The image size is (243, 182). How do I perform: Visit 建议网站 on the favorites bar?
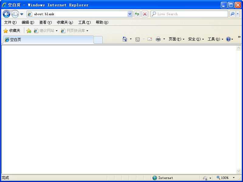pyautogui.click(x=46, y=30)
